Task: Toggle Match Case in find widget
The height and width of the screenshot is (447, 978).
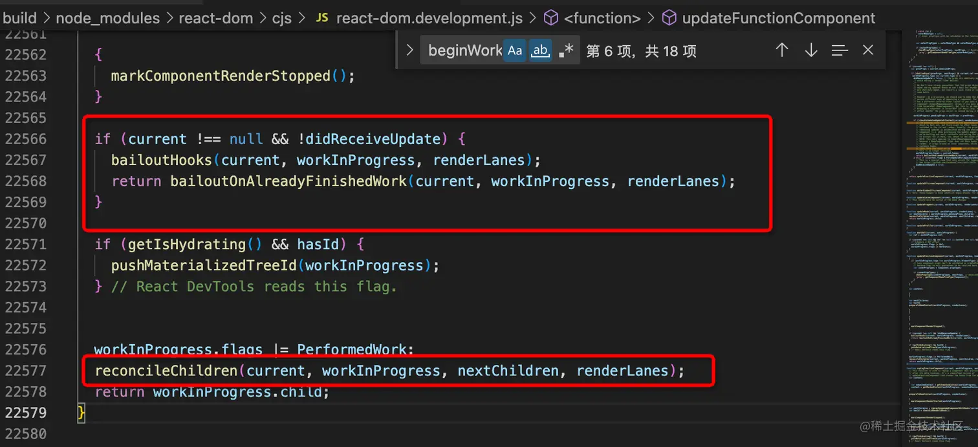Action: (515, 50)
